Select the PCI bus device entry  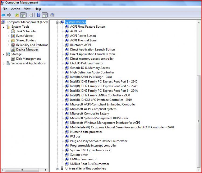click(75, 136)
